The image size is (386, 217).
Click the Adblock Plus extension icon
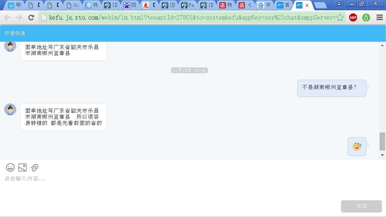tap(353, 17)
